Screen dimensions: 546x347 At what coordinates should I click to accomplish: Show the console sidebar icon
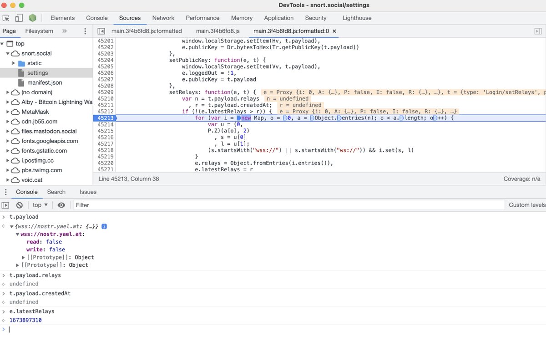[x=5, y=205]
